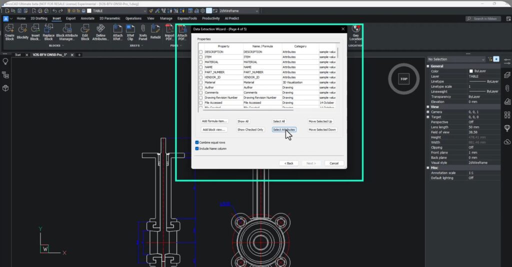Check the PART_NUMBER property checkbox
Viewport: 512px width, 267px height.
point(201,72)
